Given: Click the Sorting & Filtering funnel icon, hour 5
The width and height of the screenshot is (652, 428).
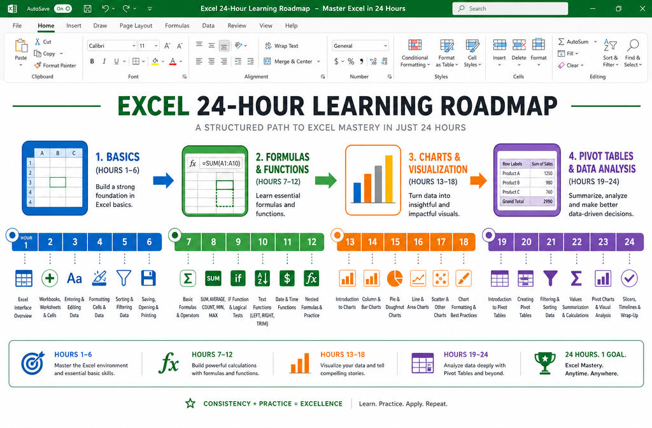Looking at the screenshot, I should coord(124,278).
